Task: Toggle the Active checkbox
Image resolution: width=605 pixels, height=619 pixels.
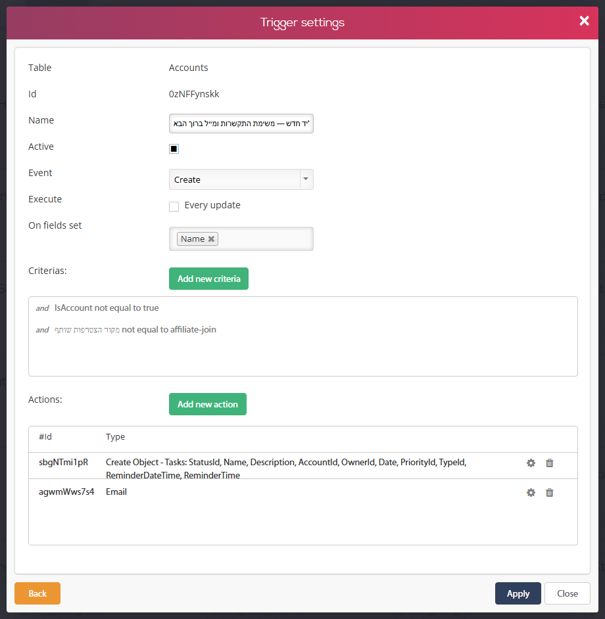Action: pyautogui.click(x=174, y=149)
